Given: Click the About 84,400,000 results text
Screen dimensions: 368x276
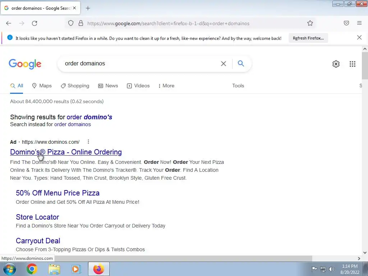Looking at the screenshot, I should coord(57,102).
